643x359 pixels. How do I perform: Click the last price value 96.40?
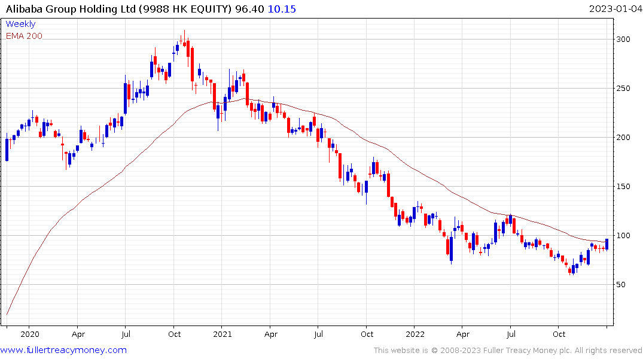click(x=249, y=9)
